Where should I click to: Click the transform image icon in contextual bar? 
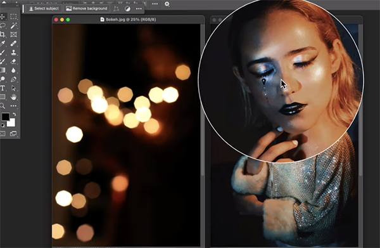click(x=117, y=9)
